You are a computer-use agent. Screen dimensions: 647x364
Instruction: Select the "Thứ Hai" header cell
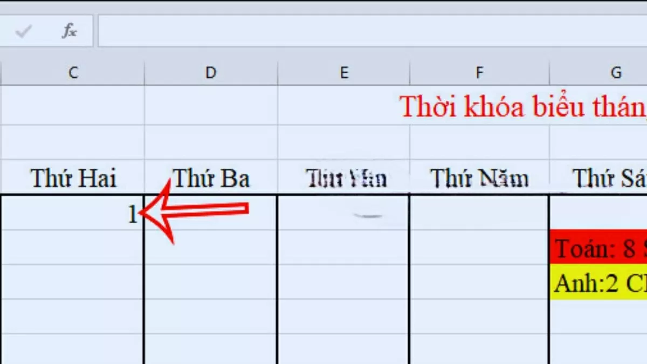pyautogui.click(x=74, y=178)
